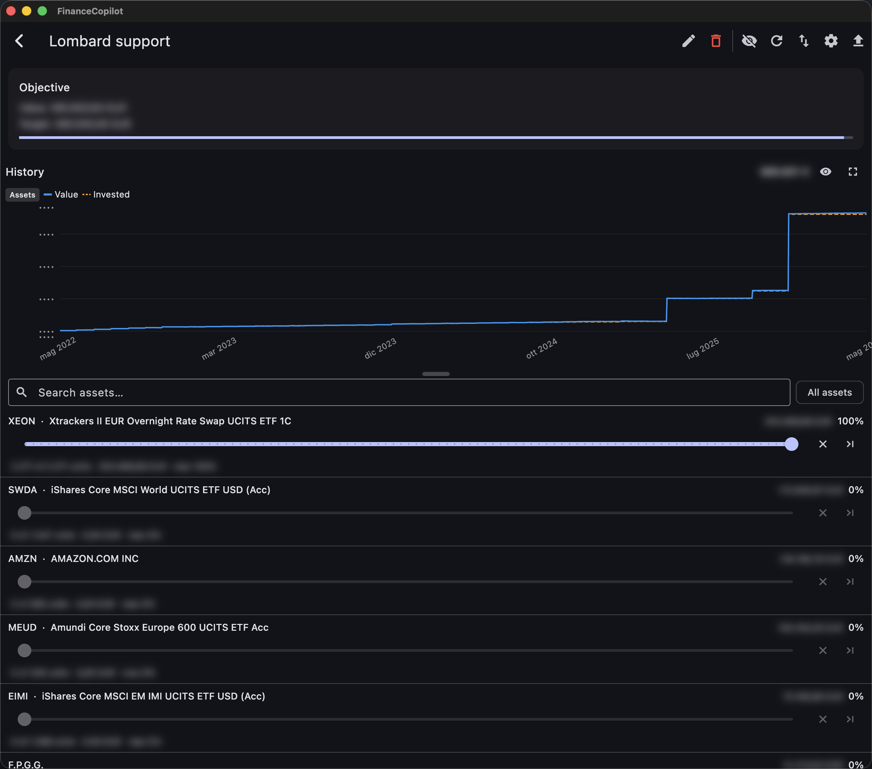This screenshot has width=872, height=769.
Task: Click the ott 2024 chart axis label
Action: (542, 348)
